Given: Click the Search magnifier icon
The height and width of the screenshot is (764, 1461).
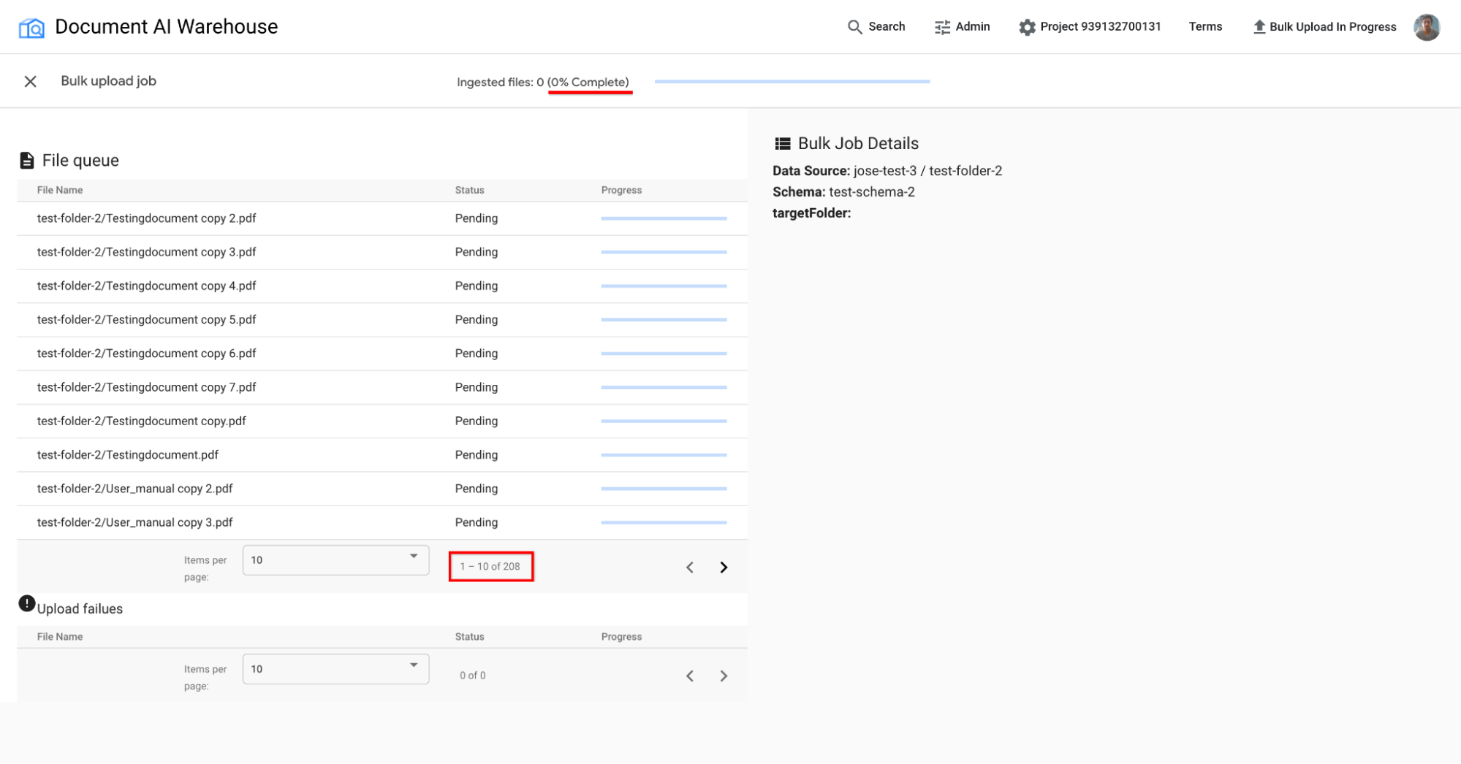Looking at the screenshot, I should pyautogui.click(x=854, y=27).
